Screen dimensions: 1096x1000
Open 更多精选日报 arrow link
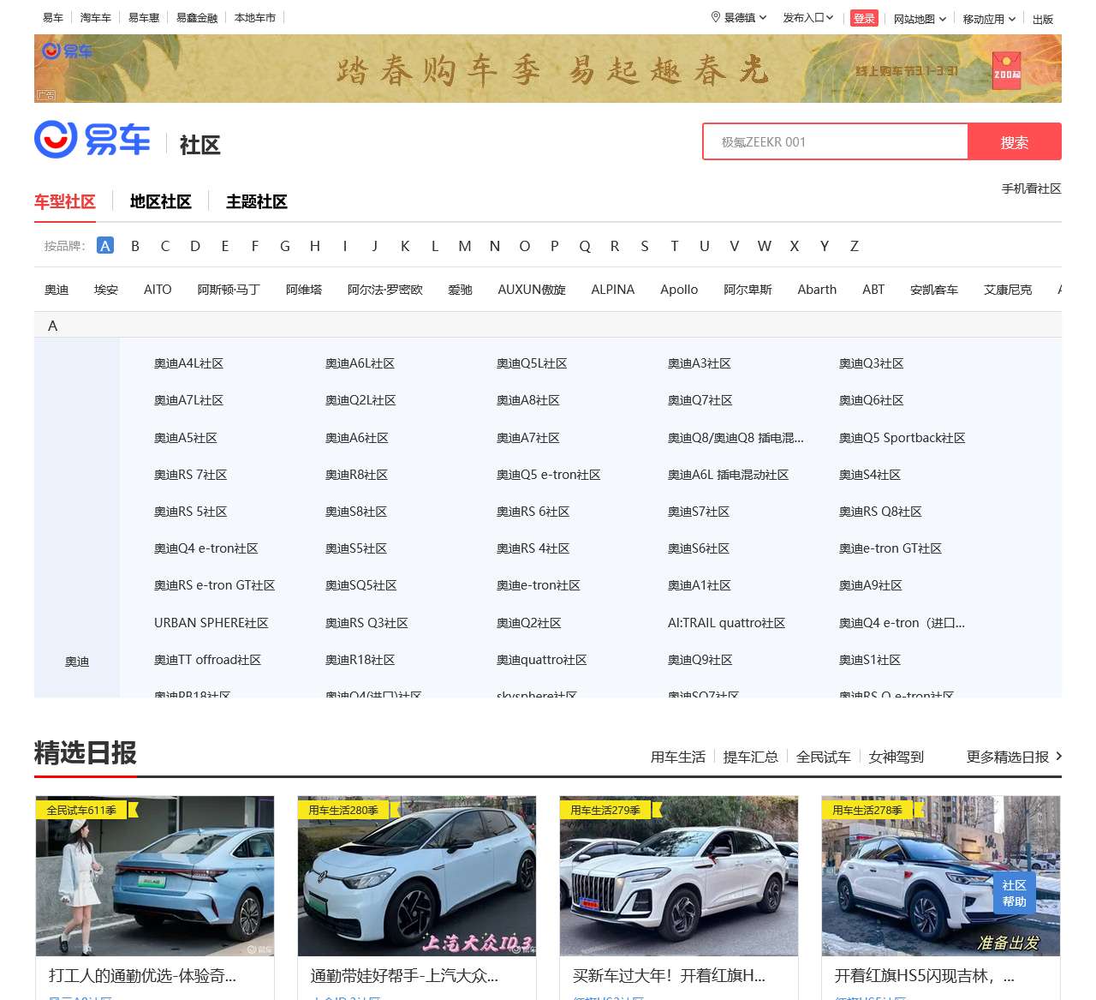[x=1014, y=757]
